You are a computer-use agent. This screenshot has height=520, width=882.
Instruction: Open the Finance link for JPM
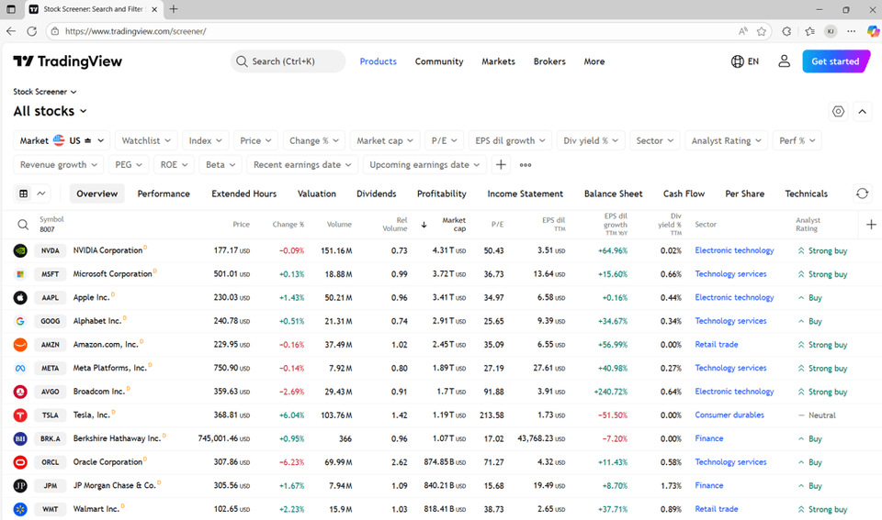point(708,485)
